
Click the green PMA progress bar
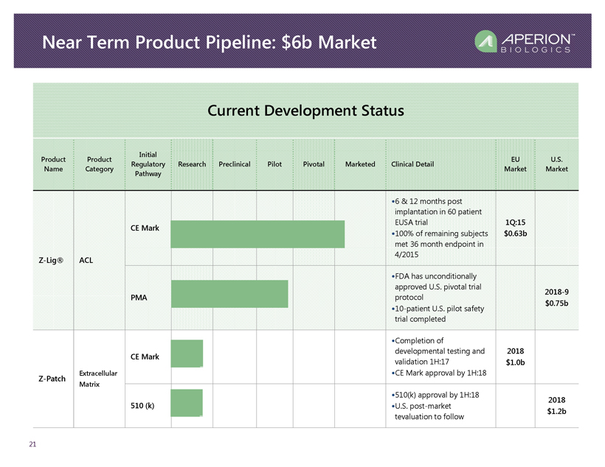pos(229,294)
